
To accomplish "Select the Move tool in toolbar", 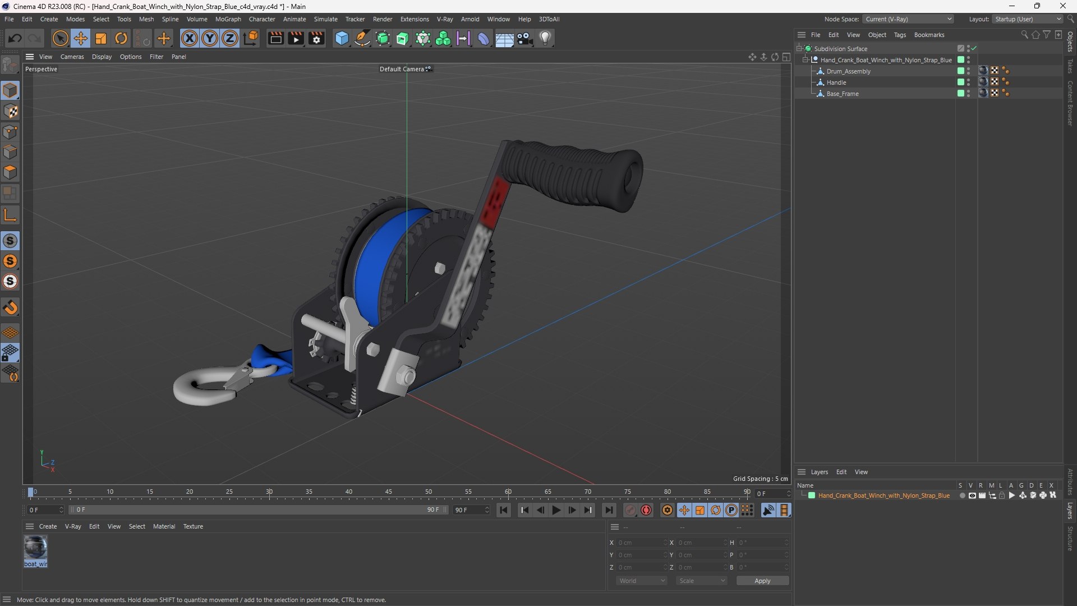I will (x=81, y=38).
